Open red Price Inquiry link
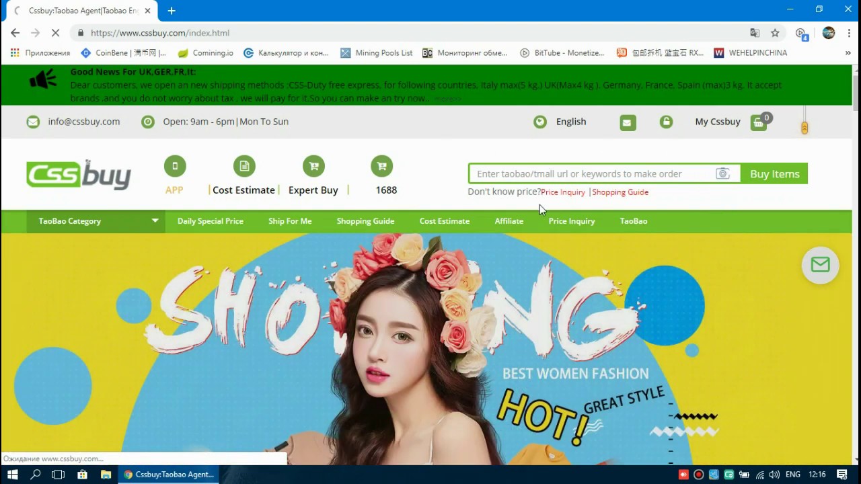 563,192
